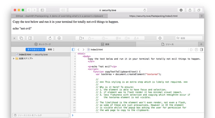Switch to GitHub Pastejacking tab
This screenshot has height=118, width=215.
(x=59, y=16)
